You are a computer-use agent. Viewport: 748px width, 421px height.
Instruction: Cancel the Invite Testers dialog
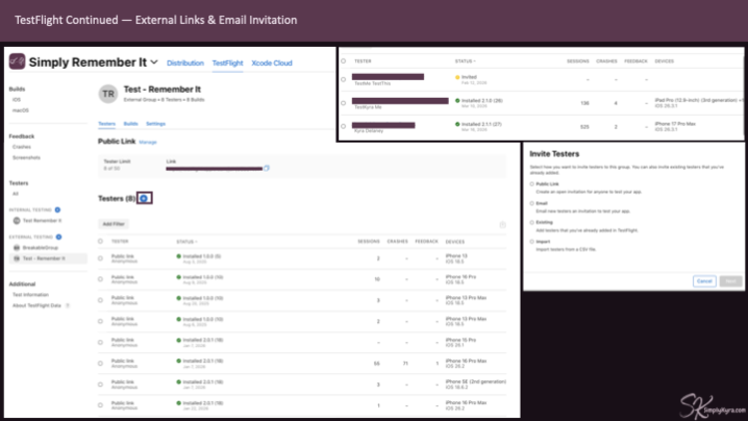click(704, 281)
